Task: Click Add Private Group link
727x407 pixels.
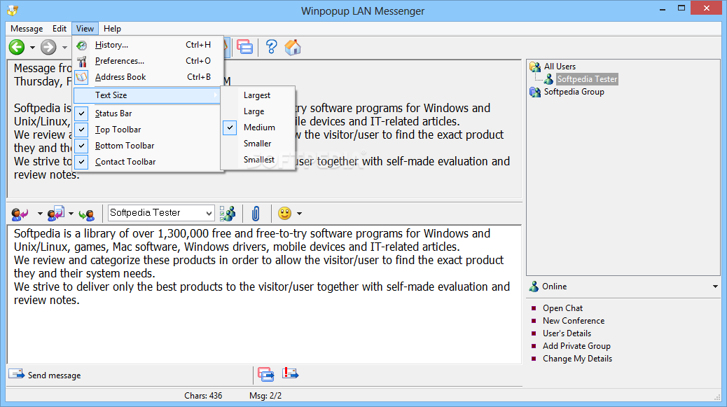Action: (x=577, y=346)
